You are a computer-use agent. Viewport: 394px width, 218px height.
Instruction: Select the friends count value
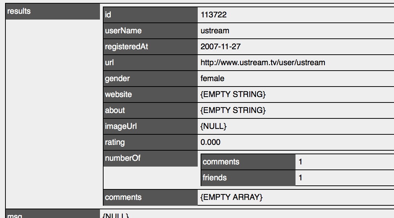click(300, 178)
